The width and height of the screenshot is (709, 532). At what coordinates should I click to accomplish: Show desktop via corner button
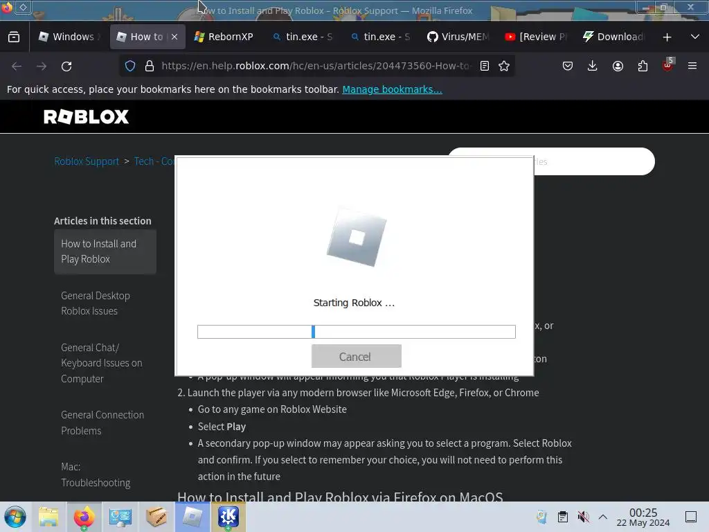691,517
